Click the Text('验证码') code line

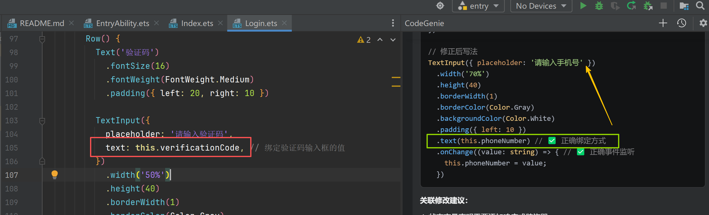coord(127,52)
